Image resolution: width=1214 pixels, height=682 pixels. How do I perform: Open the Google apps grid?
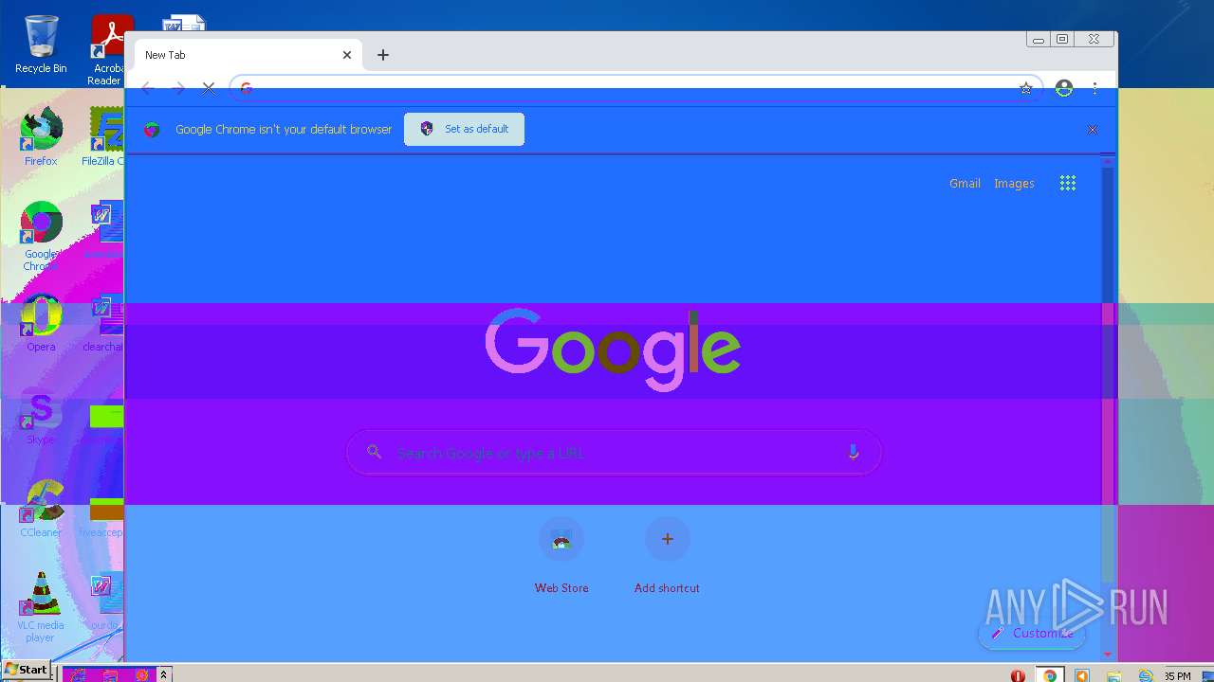click(1068, 184)
